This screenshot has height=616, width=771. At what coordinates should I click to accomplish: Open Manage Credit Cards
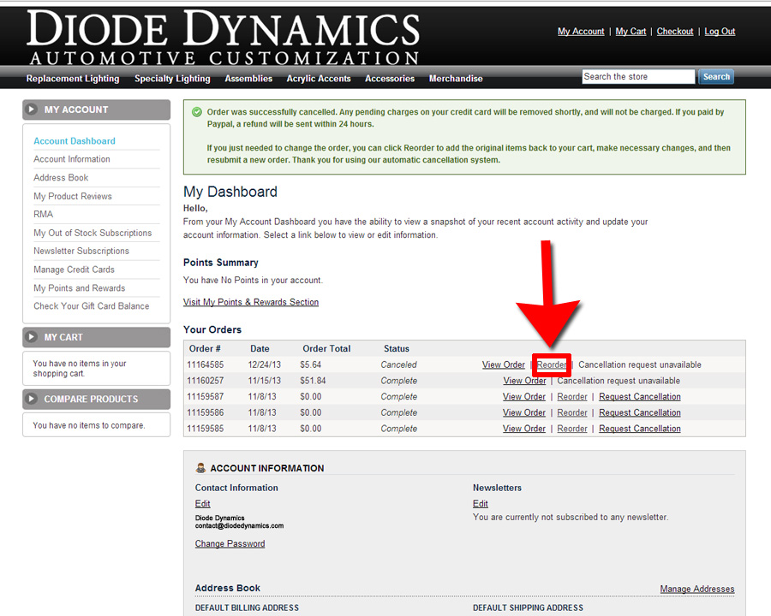point(74,269)
